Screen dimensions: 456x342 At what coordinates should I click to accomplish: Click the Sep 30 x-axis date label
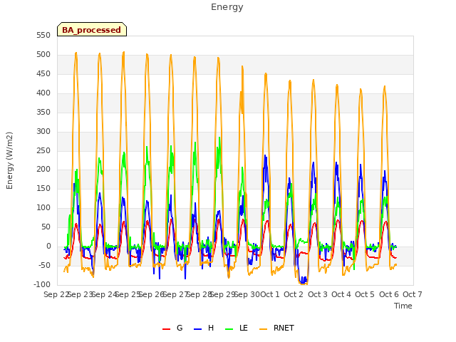(x=247, y=294)
